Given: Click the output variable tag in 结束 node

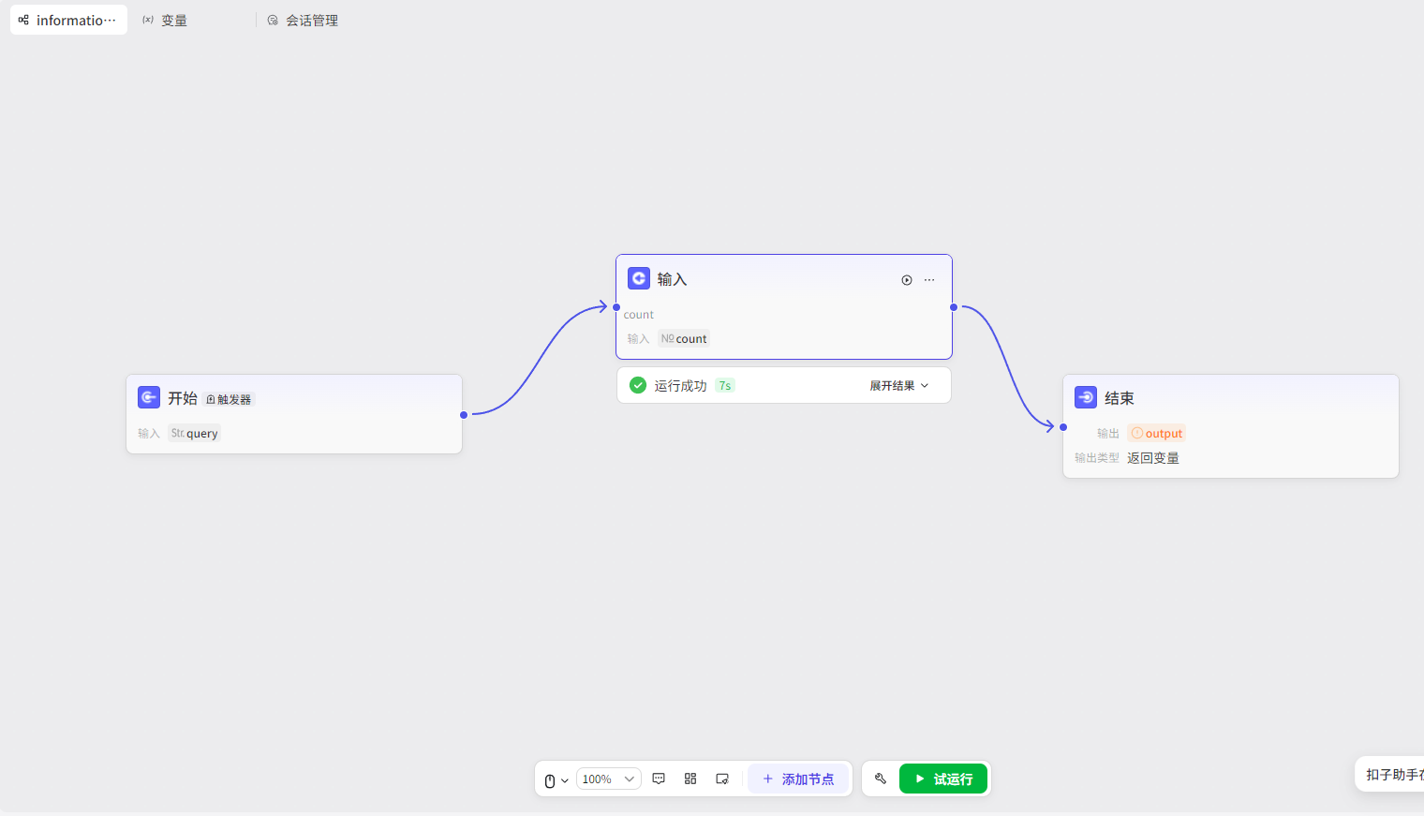Looking at the screenshot, I should tap(1157, 434).
